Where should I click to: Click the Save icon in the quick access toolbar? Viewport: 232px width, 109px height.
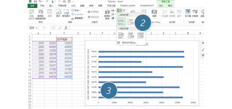coord(35,2)
